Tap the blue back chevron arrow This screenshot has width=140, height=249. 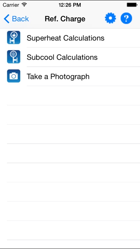pos(7,19)
